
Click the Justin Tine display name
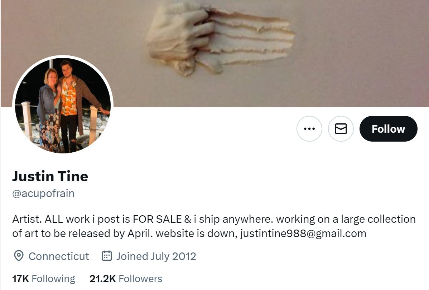pos(50,176)
